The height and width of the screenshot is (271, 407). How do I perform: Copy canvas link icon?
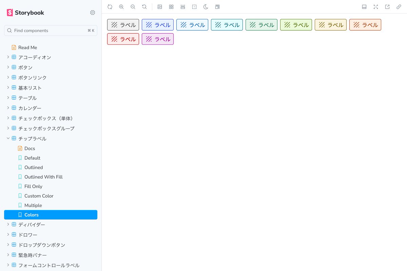coord(399,7)
